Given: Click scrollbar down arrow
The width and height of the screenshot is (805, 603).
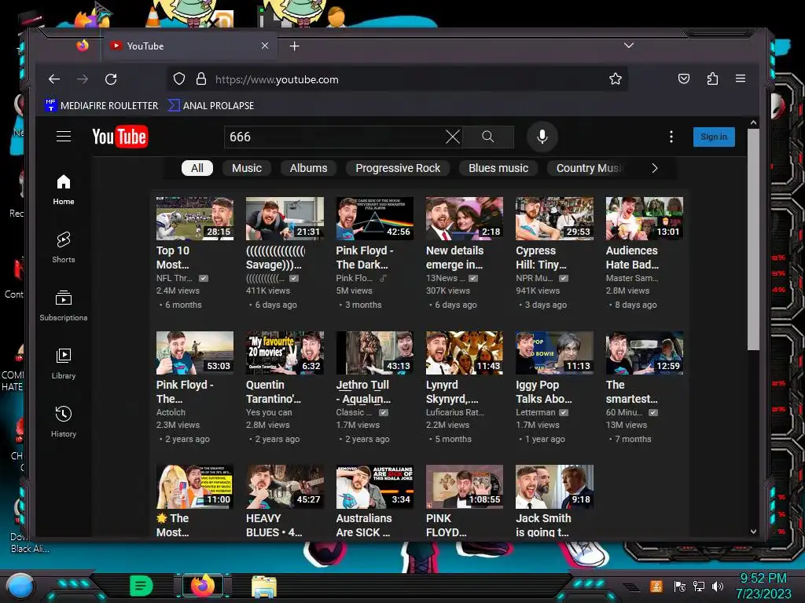Looking at the screenshot, I should click(753, 532).
